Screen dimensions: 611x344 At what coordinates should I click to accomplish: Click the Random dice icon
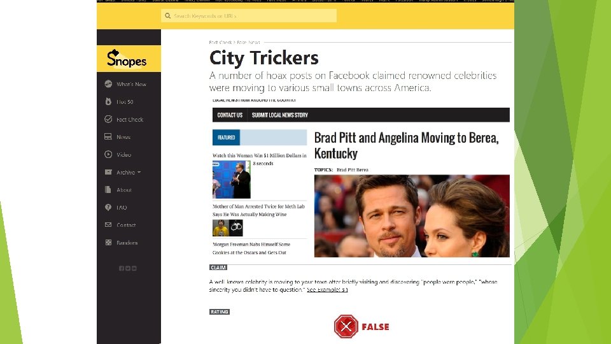(x=108, y=242)
